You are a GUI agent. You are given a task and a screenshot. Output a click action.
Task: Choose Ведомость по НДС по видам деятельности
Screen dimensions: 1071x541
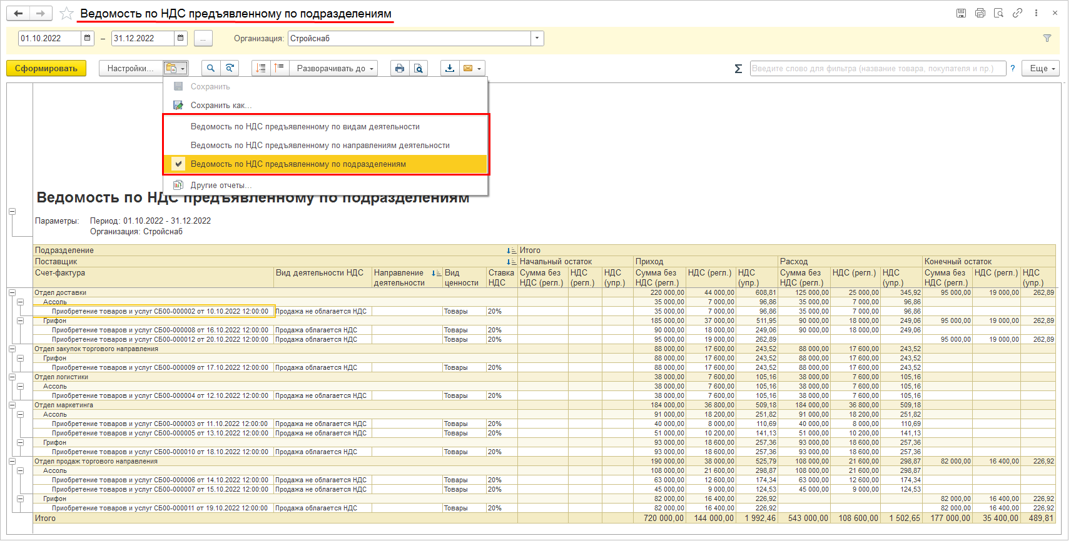coord(305,127)
